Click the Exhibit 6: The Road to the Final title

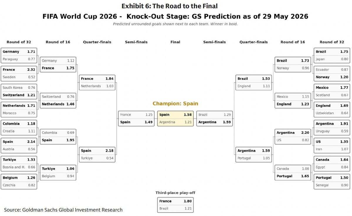[170, 6]
